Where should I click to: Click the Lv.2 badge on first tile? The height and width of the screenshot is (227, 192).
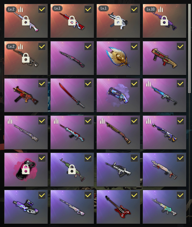click(11, 9)
